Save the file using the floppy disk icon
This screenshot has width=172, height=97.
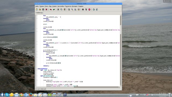pos(43,10)
